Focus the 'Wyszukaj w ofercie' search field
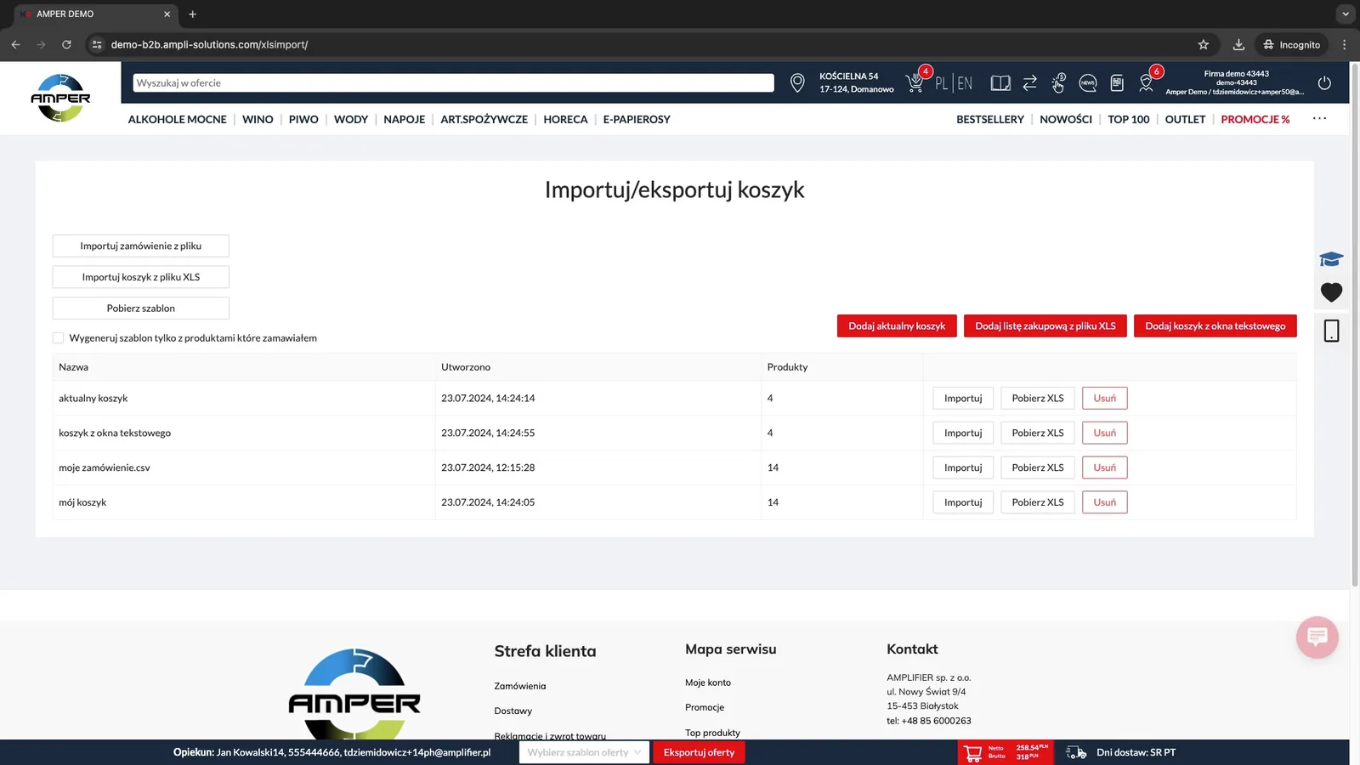Viewport: 1360px width, 765px height. pos(453,82)
